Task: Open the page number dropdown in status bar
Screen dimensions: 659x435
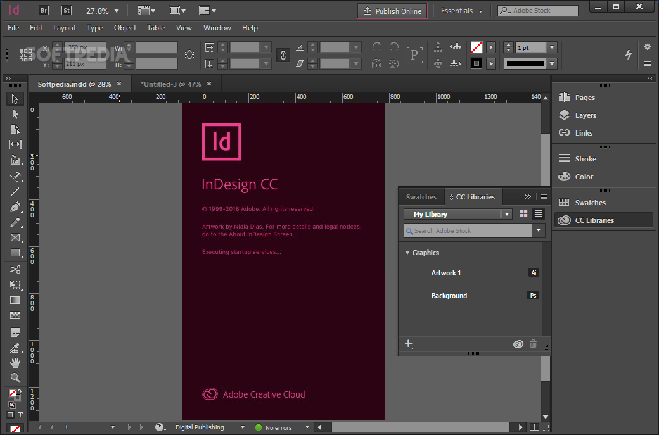Action: point(113,427)
